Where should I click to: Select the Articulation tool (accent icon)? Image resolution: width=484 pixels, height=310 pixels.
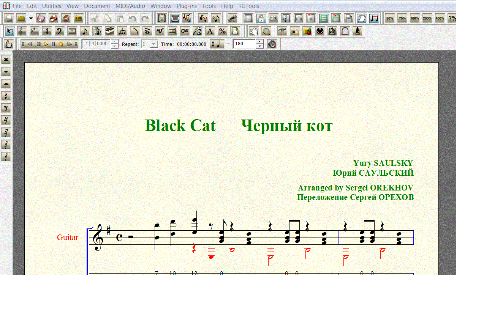tap(147, 31)
